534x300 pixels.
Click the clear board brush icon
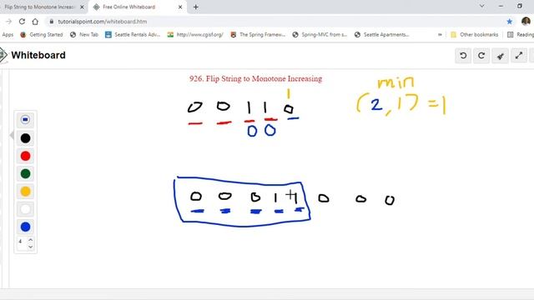[500, 56]
